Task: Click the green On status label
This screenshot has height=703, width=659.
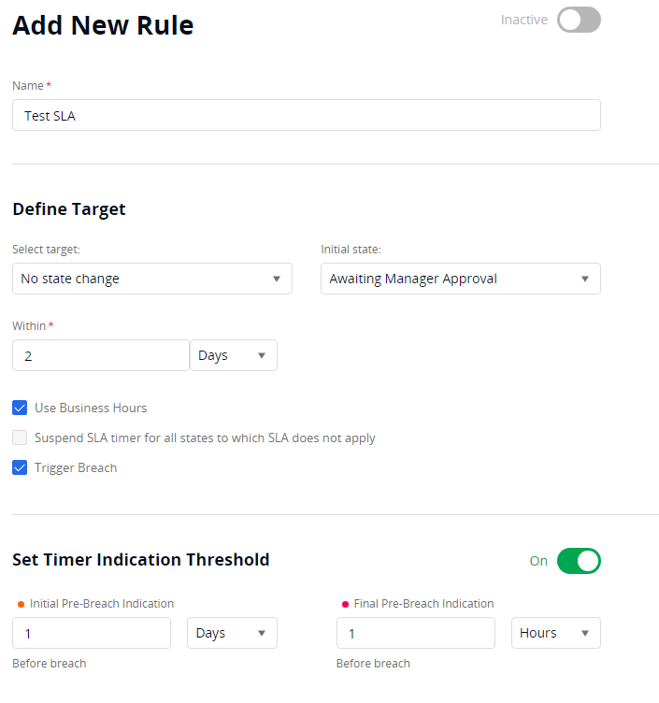Action: pos(538,561)
